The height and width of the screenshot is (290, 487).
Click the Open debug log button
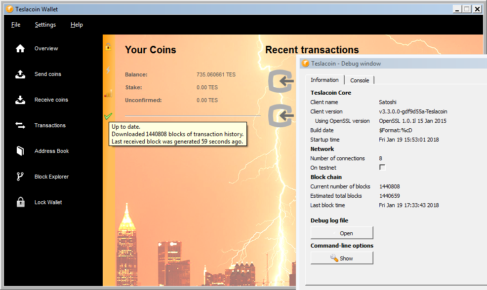(x=342, y=233)
